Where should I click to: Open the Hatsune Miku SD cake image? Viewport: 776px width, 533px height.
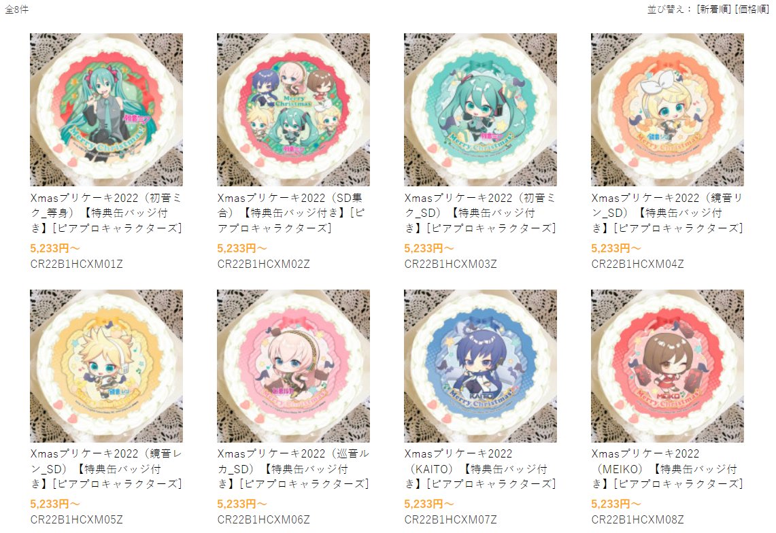pos(481,110)
